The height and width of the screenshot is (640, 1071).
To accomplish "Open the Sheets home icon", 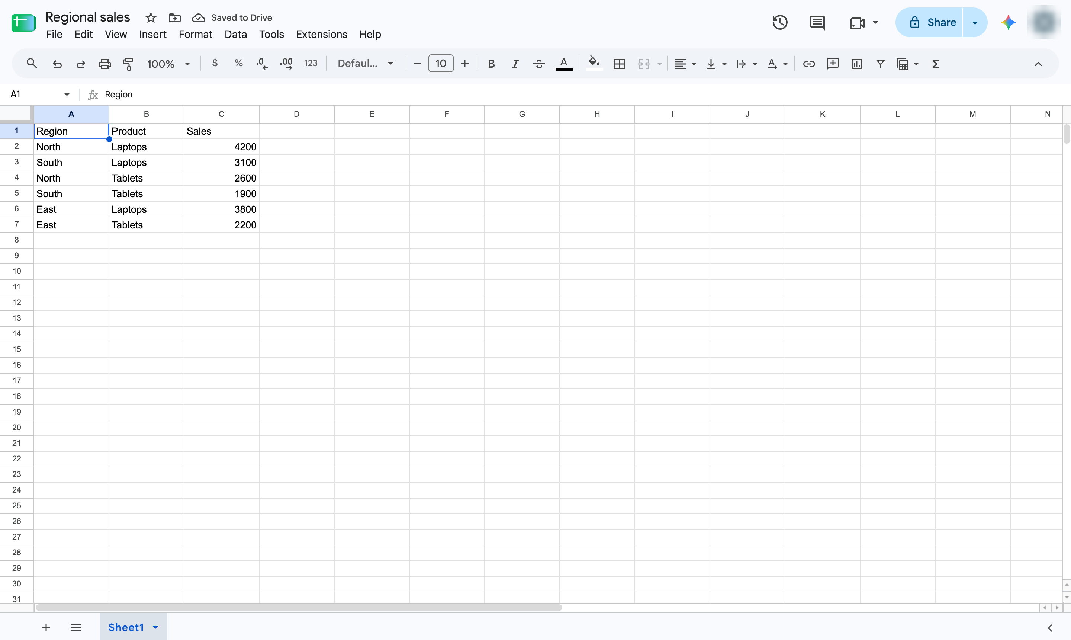I will [23, 23].
